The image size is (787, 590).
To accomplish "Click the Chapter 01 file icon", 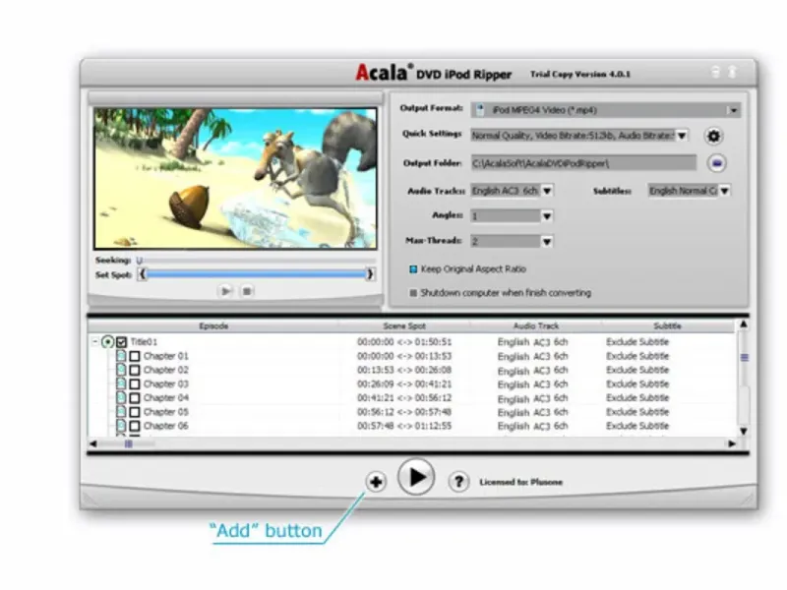I will [x=121, y=356].
